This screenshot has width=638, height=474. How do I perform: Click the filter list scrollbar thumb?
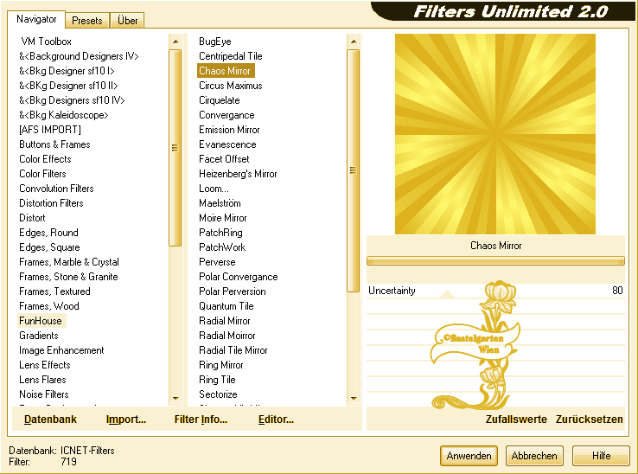pyautogui.click(x=354, y=170)
